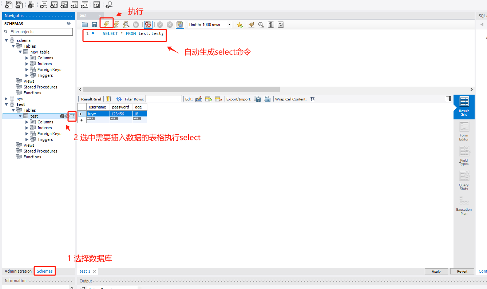Click the reset column widths icon beside Result Grid
This screenshot has height=289, width=487.
coord(108,99)
